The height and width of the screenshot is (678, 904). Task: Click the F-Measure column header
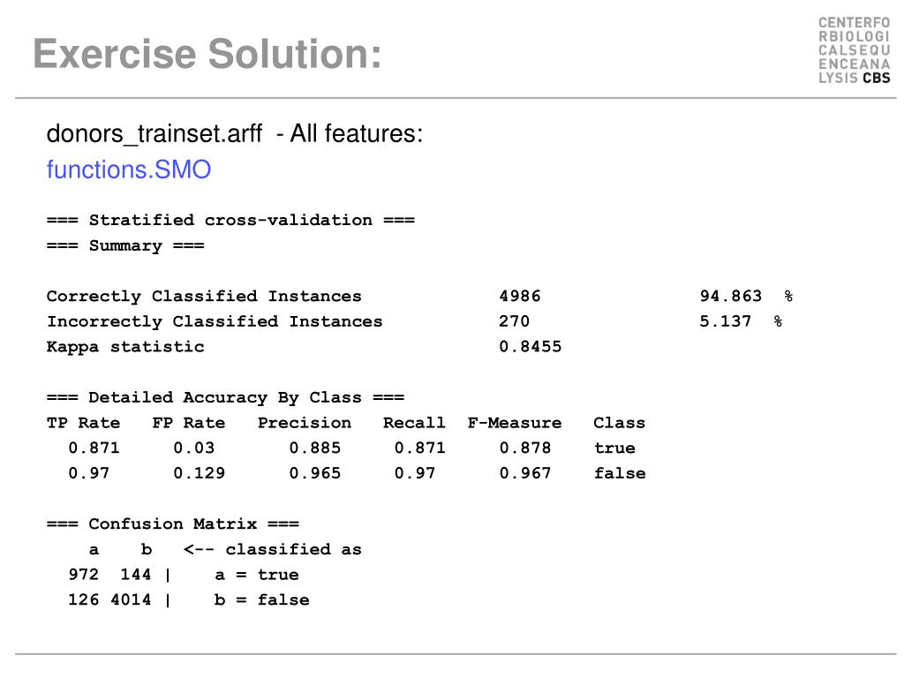515,423
